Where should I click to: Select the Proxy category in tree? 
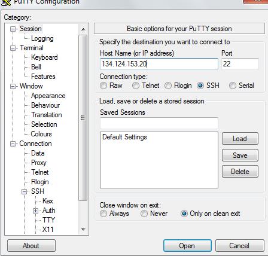coord(39,163)
